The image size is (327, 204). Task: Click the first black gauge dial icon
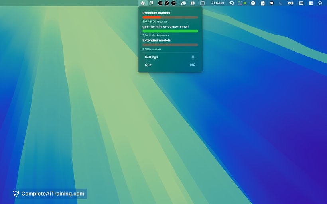pyautogui.click(x=160, y=3)
